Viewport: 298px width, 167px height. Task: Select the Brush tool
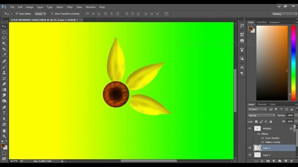tap(4, 67)
